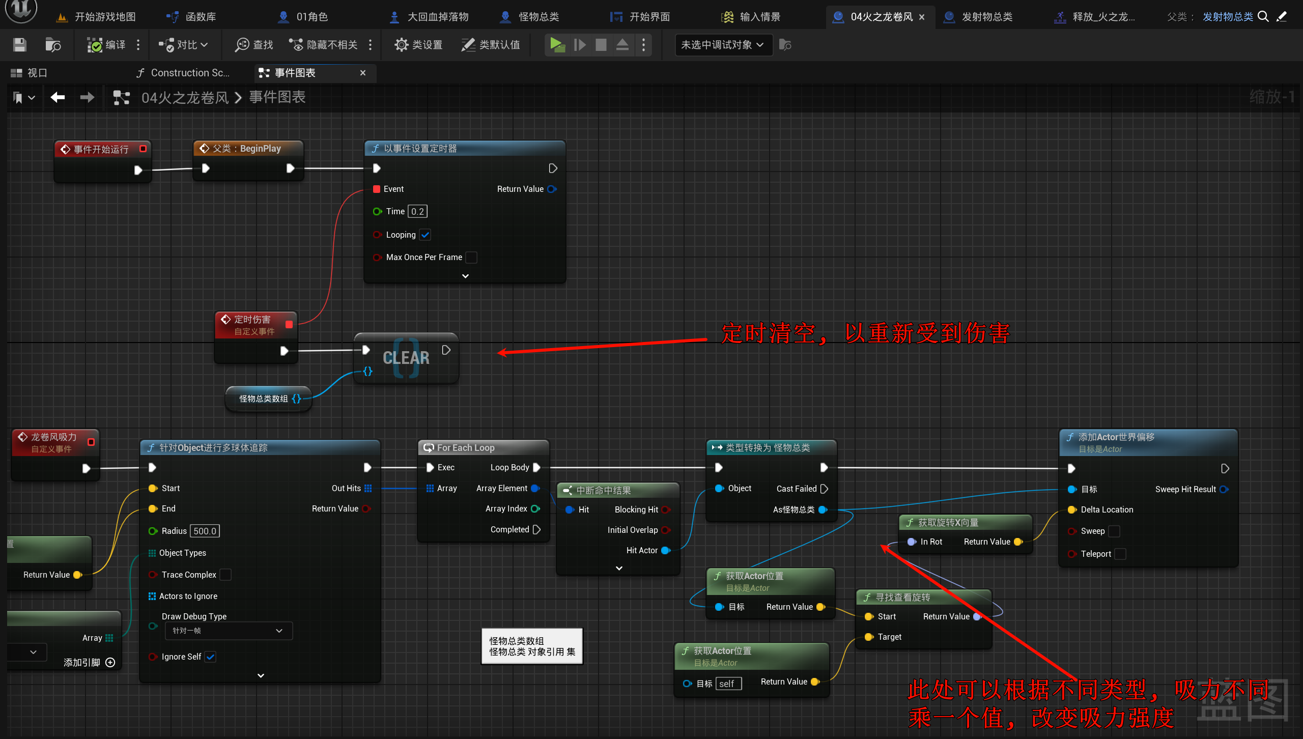The width and height of the screenshot is (1303, 739).
Task: Click the Radius 500.0 input field
Action: (205, 531)
